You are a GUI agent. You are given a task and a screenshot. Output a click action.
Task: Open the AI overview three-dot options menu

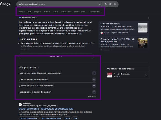coord(148,18)
